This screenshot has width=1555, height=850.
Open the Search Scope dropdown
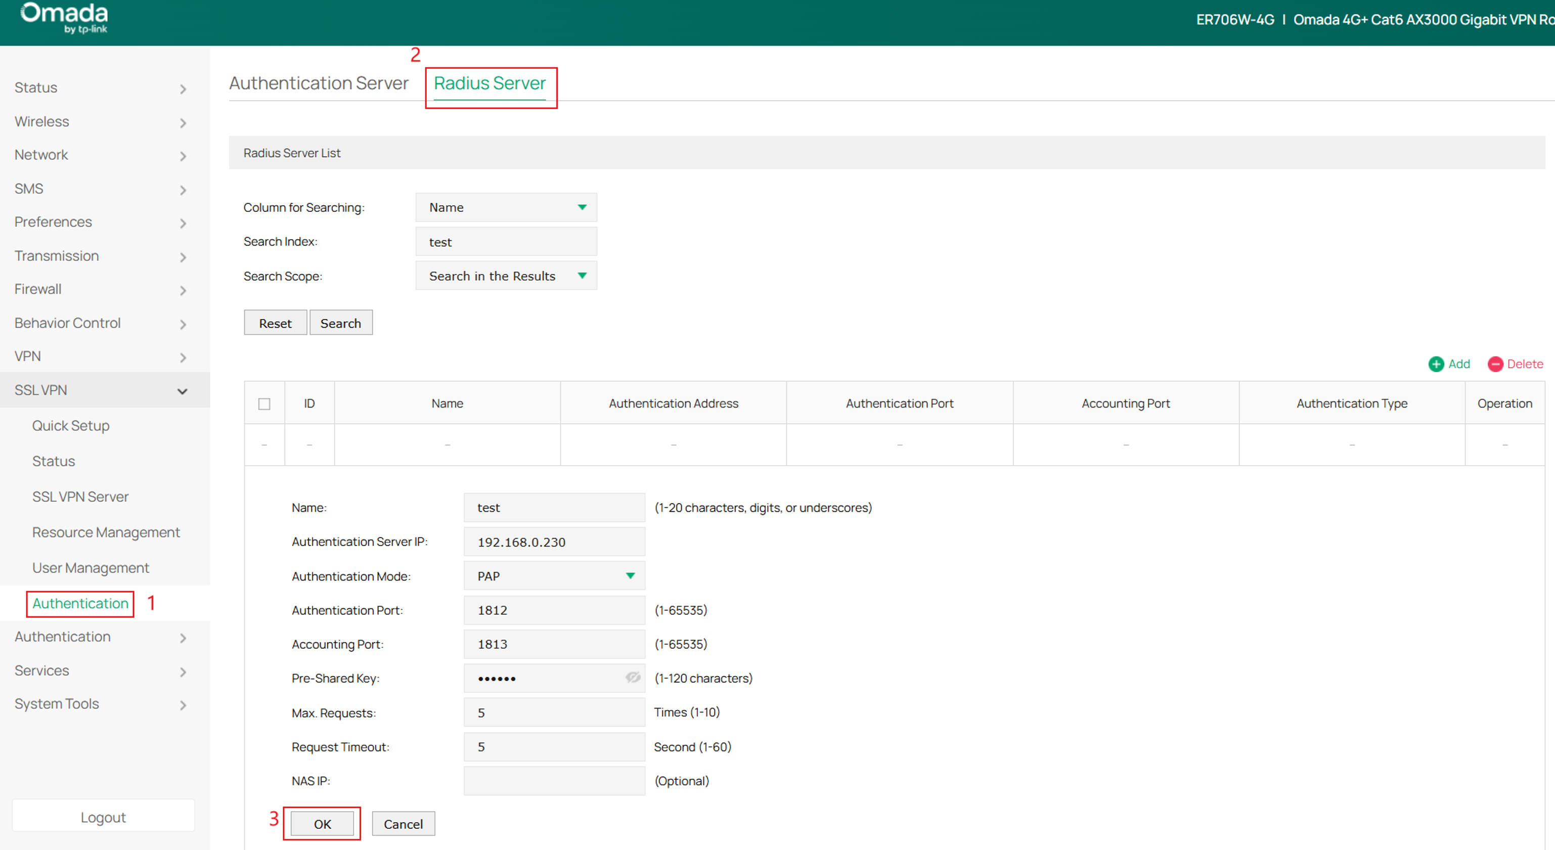point(506,276)
